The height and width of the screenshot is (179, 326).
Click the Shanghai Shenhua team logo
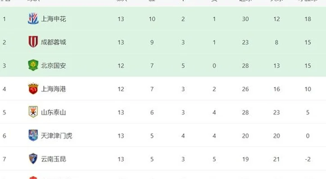33,19
